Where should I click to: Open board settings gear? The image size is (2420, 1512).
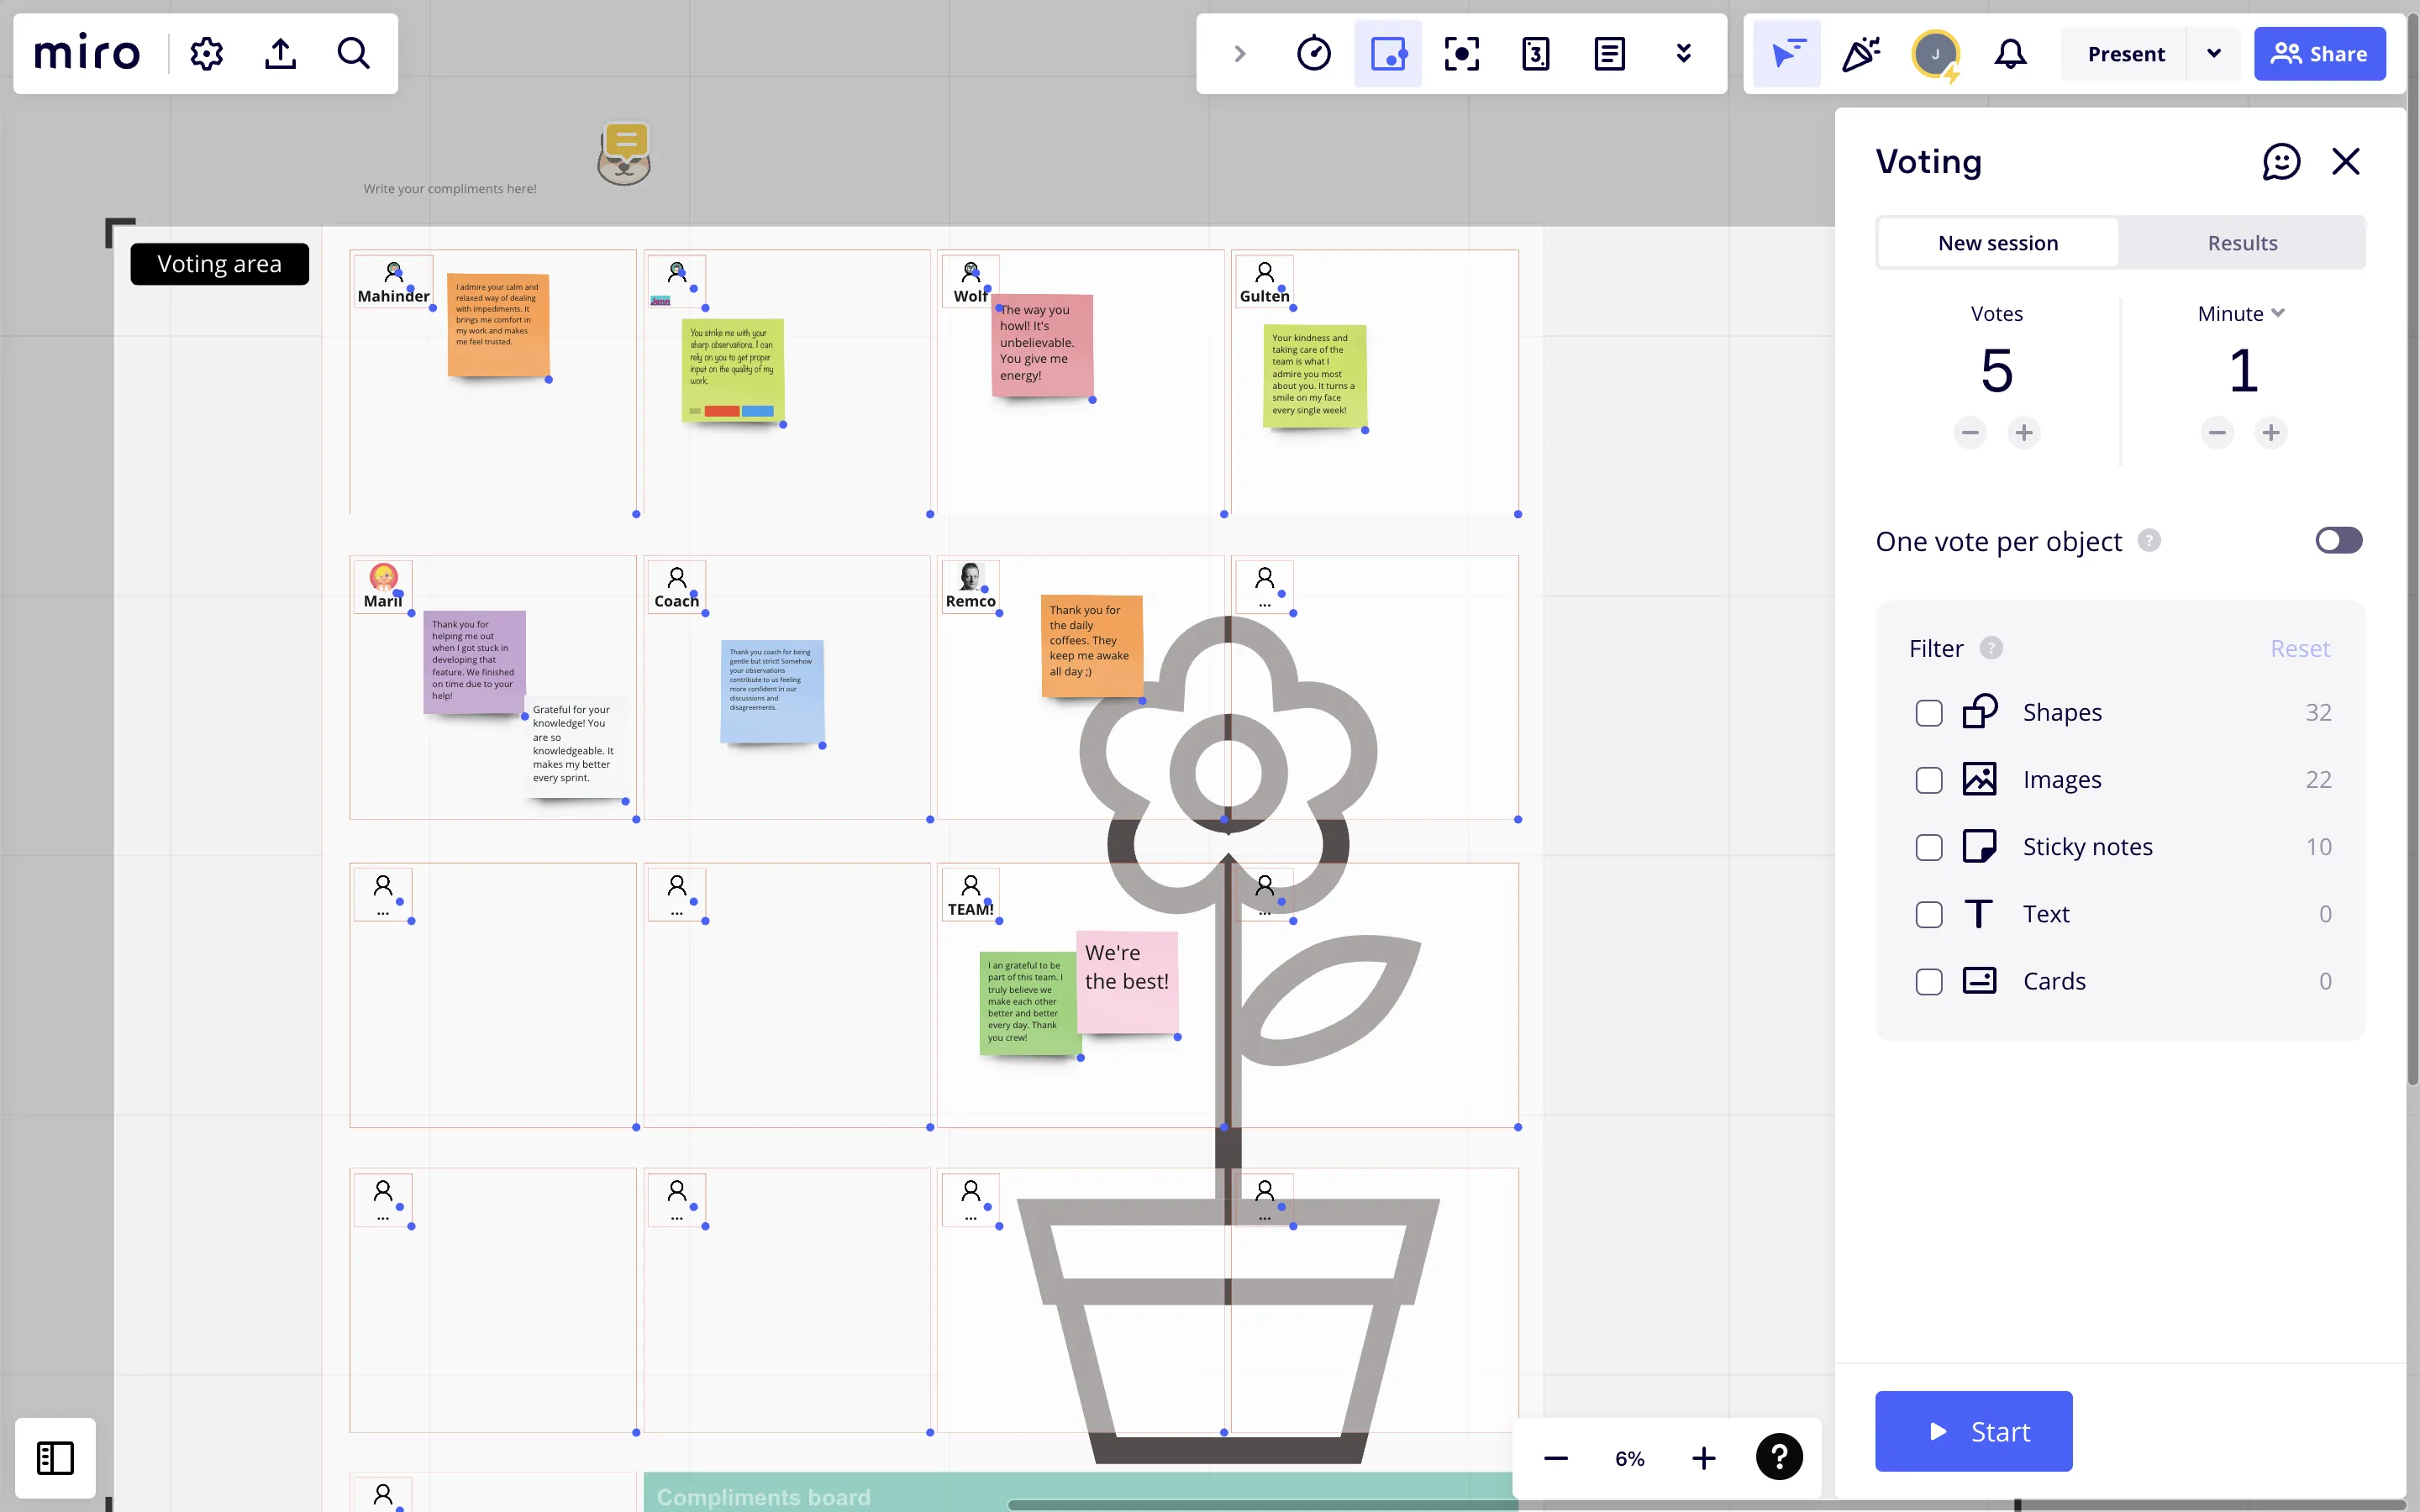[207, 54]
